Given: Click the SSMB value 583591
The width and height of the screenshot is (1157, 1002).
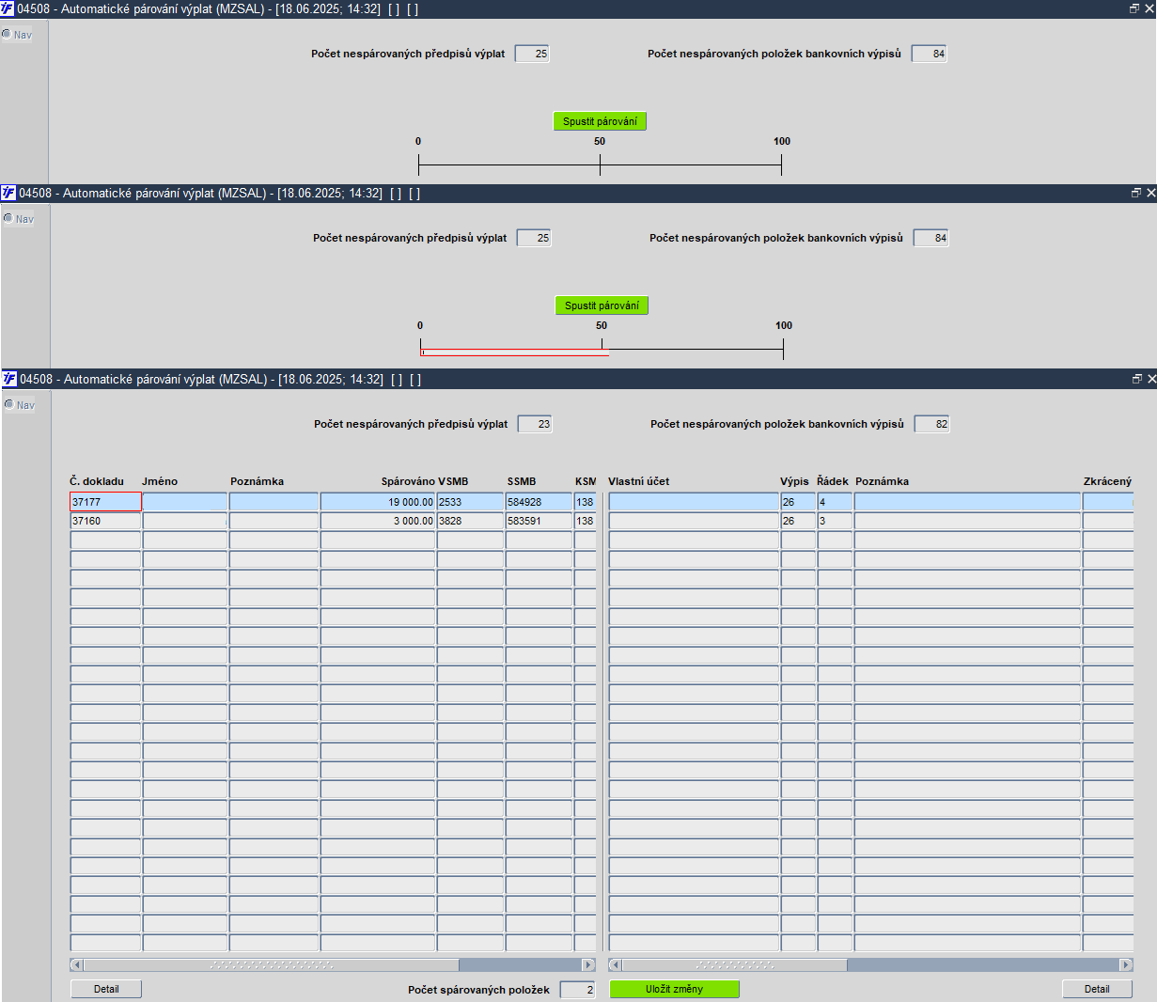Looking at the screenshot, I should (539, 521).
